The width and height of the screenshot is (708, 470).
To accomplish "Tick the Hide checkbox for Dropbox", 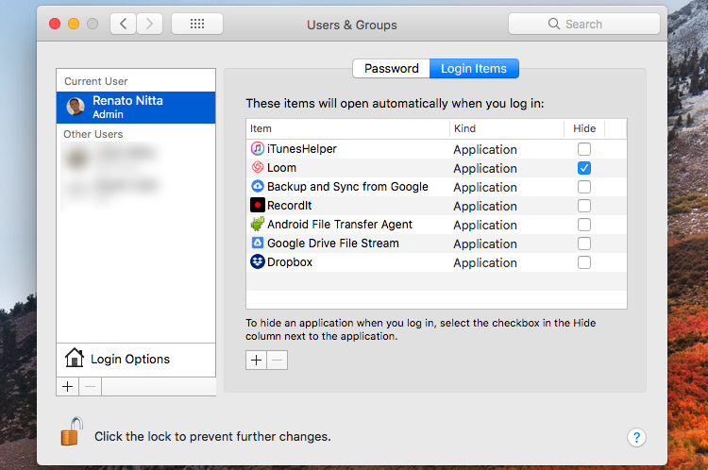I will tap(584, 262).
